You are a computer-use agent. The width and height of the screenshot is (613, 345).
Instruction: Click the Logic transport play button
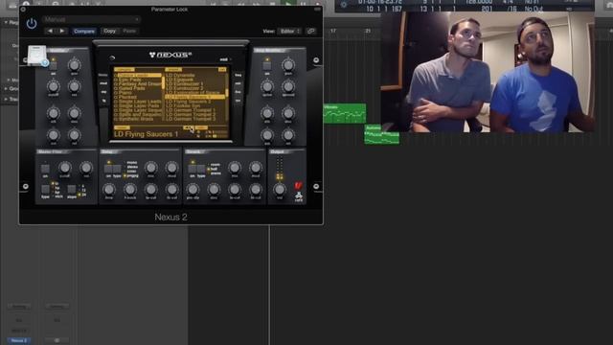288,3
